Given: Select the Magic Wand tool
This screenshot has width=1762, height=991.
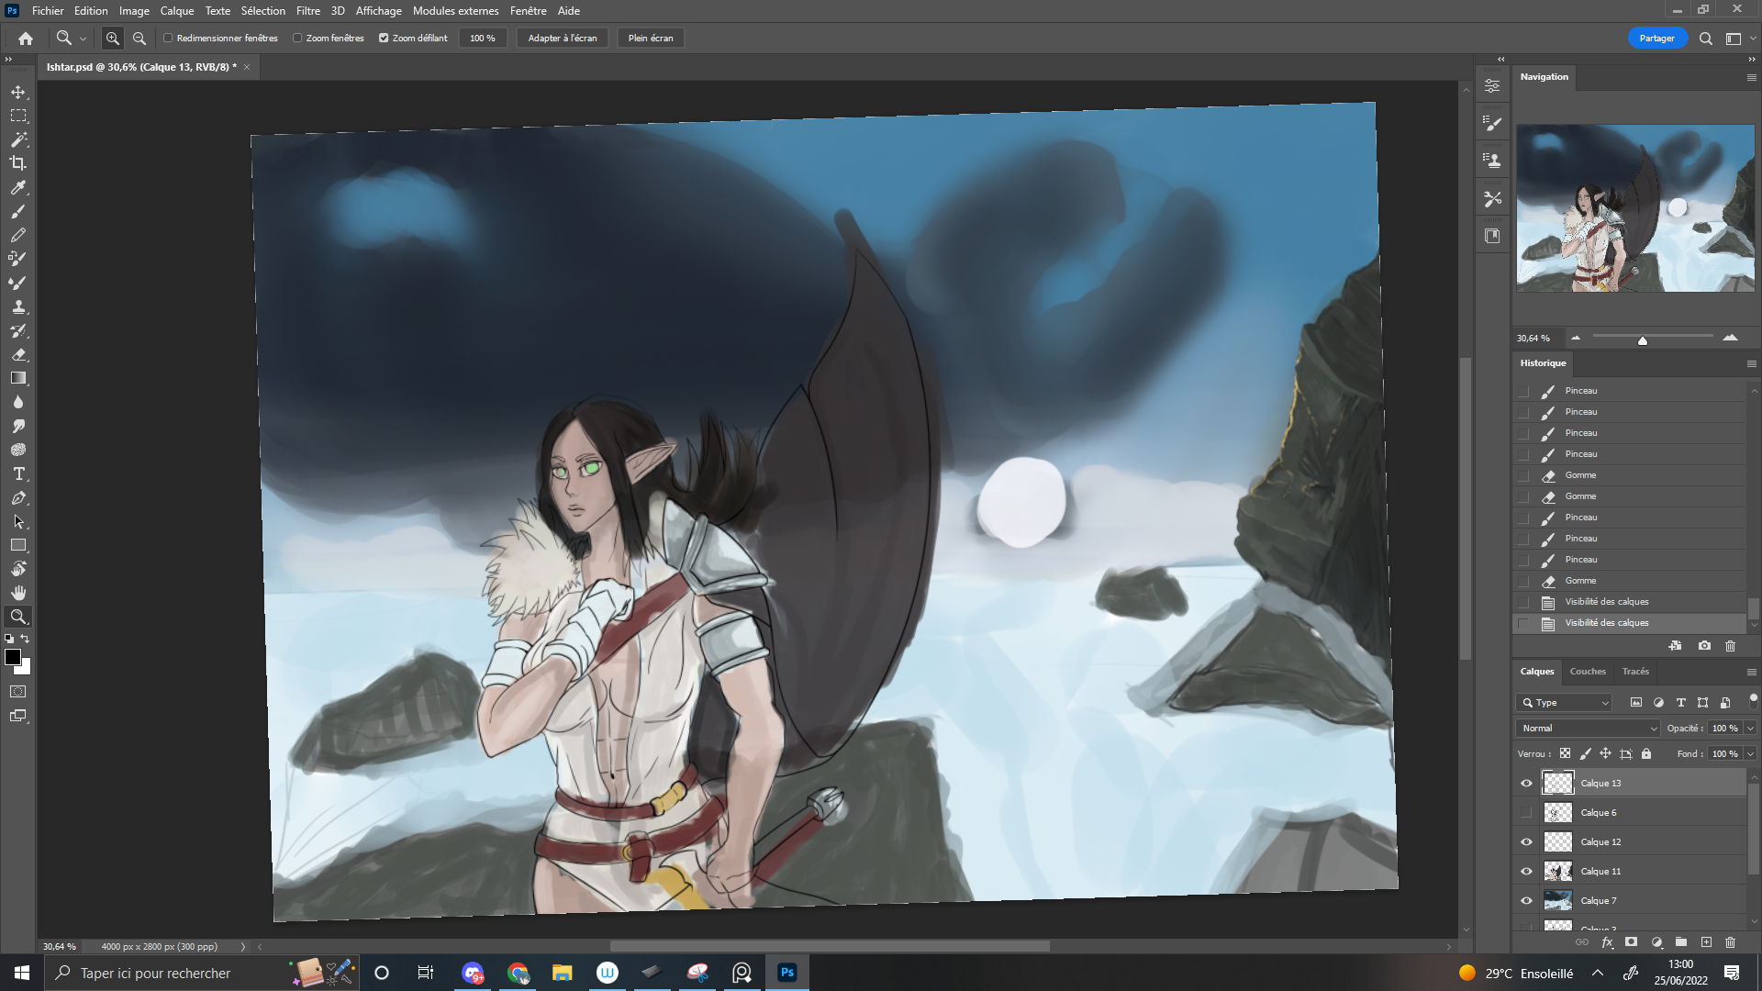Looking at the screenshot, I should (18, 139).
